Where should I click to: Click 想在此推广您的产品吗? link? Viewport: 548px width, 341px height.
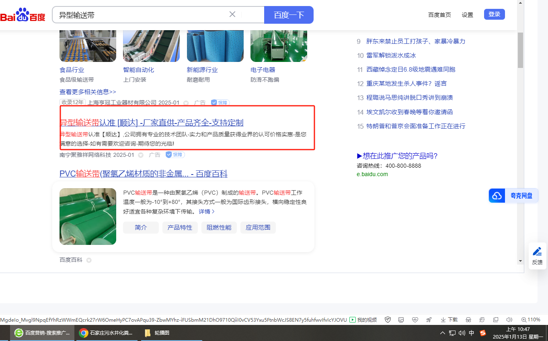pyautogui.click(x=397, y=156)
